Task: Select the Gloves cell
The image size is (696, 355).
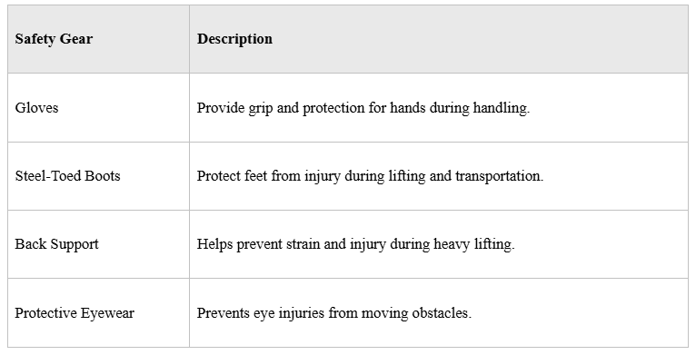Action: coord(98,108)
